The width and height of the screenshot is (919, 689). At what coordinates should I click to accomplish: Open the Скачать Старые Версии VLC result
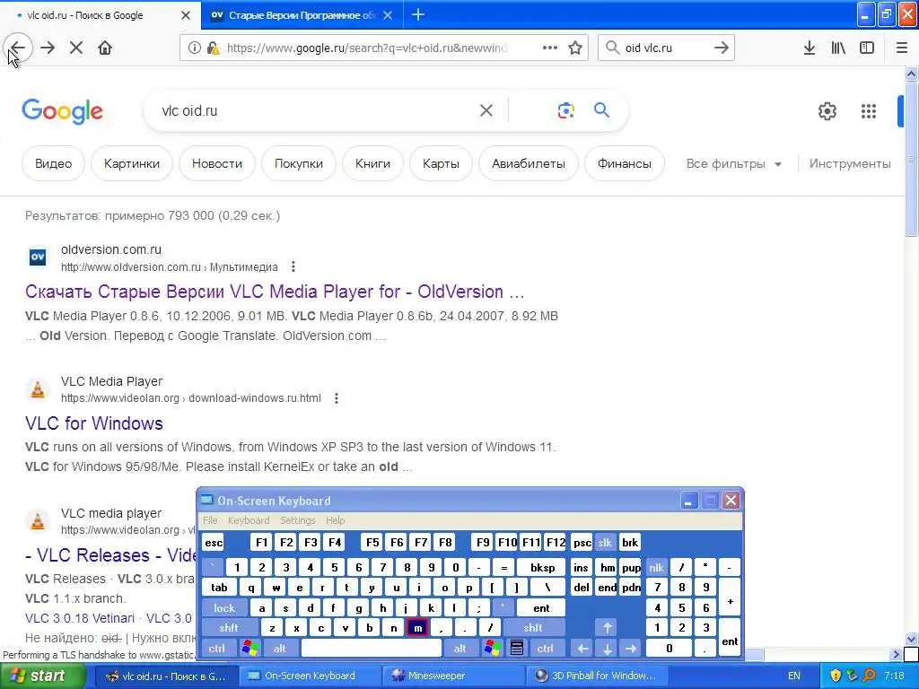click(x=275, y=292)
